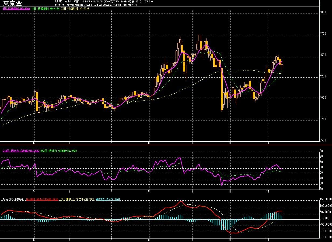Image resolution: width=332 pixels, height=242 pixels.
Task: Click month 6 label under RSI panel
Action: pos(70,191)
